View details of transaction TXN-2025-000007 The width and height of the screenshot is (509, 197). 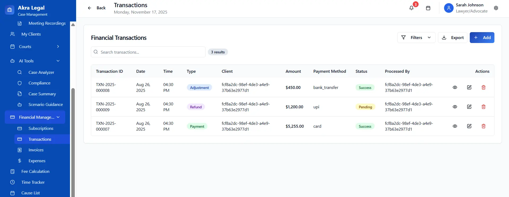coord(455,126)
